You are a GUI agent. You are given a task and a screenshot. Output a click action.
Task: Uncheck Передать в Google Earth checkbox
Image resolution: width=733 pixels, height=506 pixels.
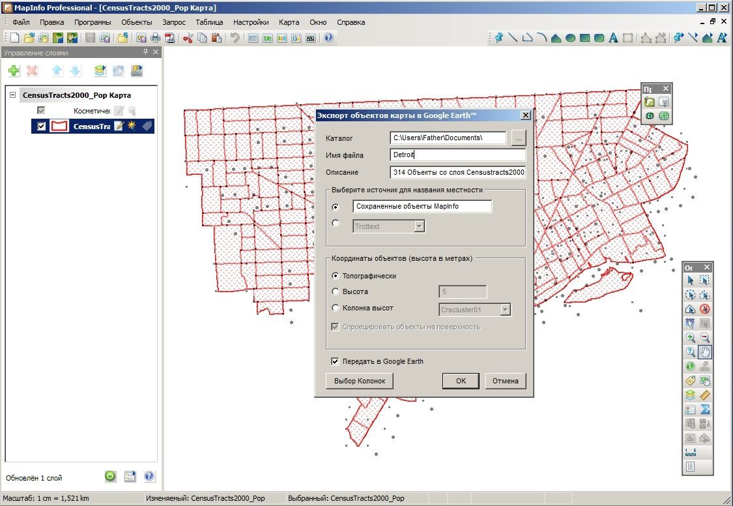click(x=335, y=361)
